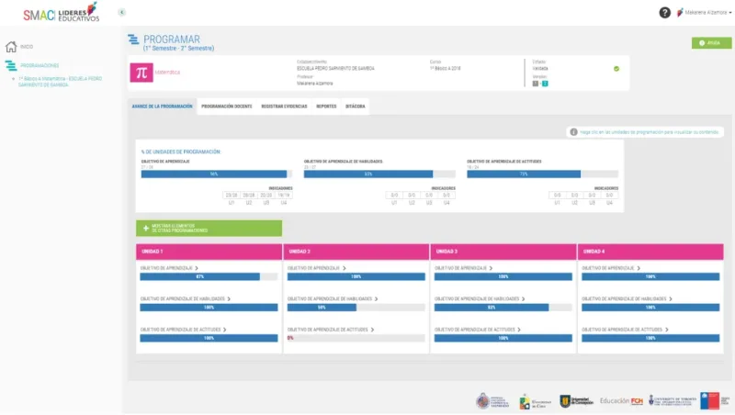Image resolution: width=735 pixels, height=415 pixels.
Task: Click the overall Habilidades 85% progress bar
Action: click(379, 174)
